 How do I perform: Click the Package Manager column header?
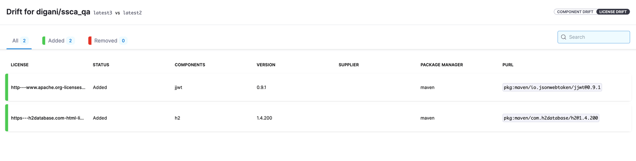441,65
